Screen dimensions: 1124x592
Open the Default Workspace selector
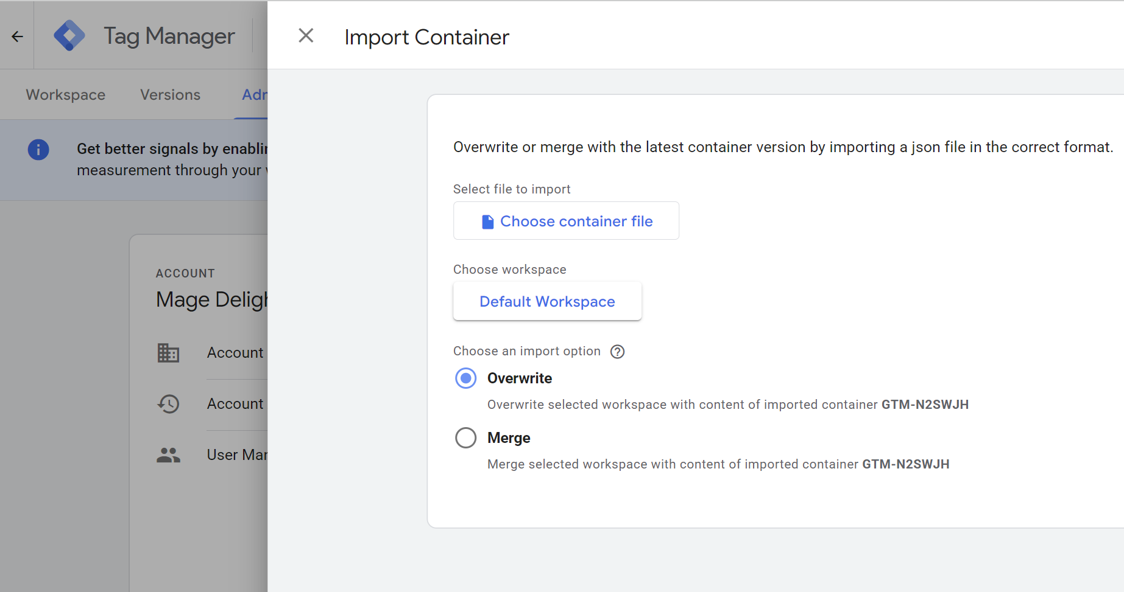pos(547,301)
